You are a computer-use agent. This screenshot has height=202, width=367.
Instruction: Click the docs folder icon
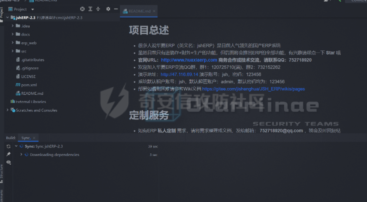(x=18, y=34)
